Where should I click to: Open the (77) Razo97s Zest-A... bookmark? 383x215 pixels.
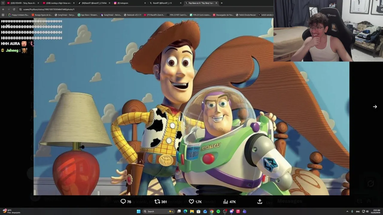154,15
